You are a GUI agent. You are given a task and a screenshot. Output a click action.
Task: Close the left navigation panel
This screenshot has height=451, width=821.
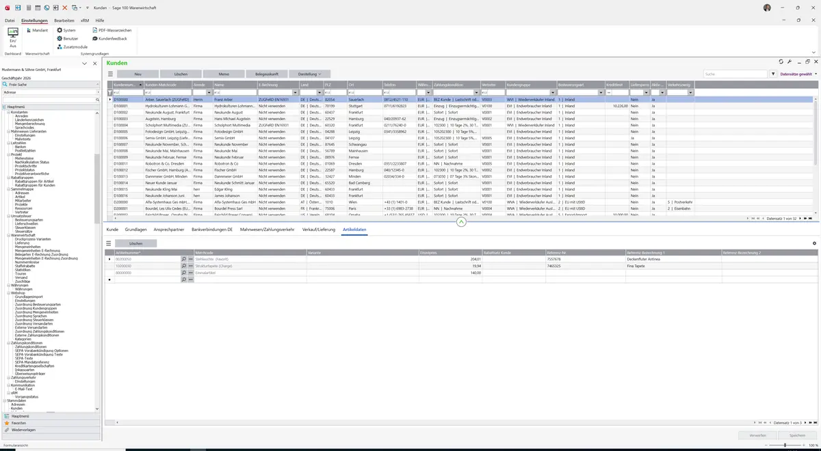coord(95,64)
